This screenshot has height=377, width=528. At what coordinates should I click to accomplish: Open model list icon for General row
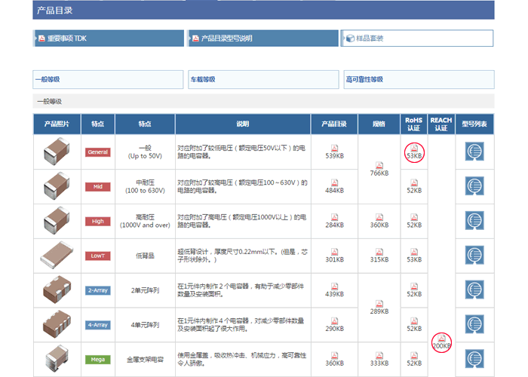pos(474,152)
